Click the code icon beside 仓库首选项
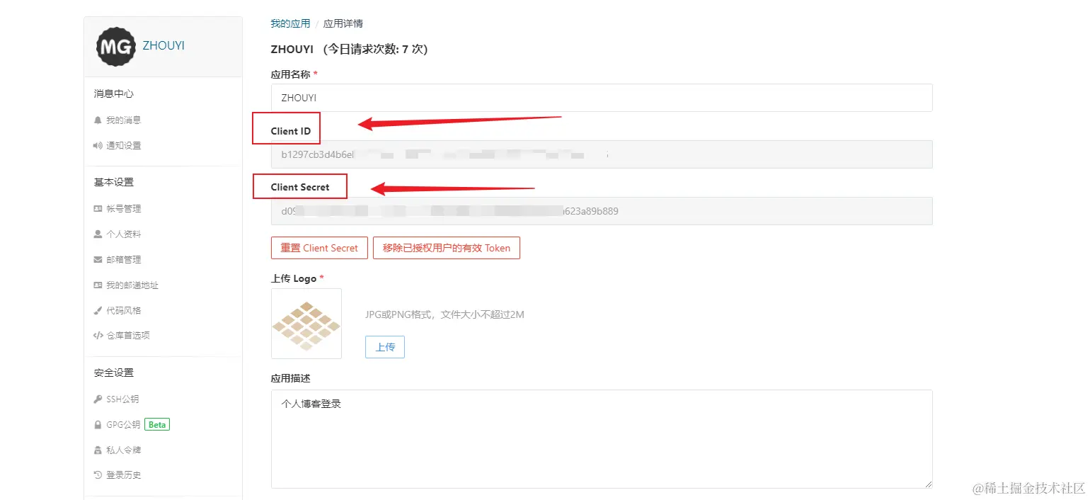The image size is (1090, 500). (98, 336)
